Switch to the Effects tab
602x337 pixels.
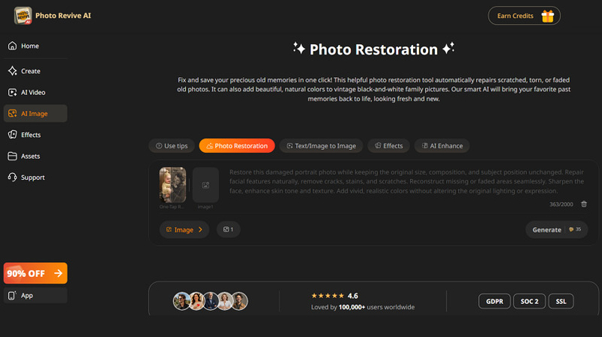(388, 146)
